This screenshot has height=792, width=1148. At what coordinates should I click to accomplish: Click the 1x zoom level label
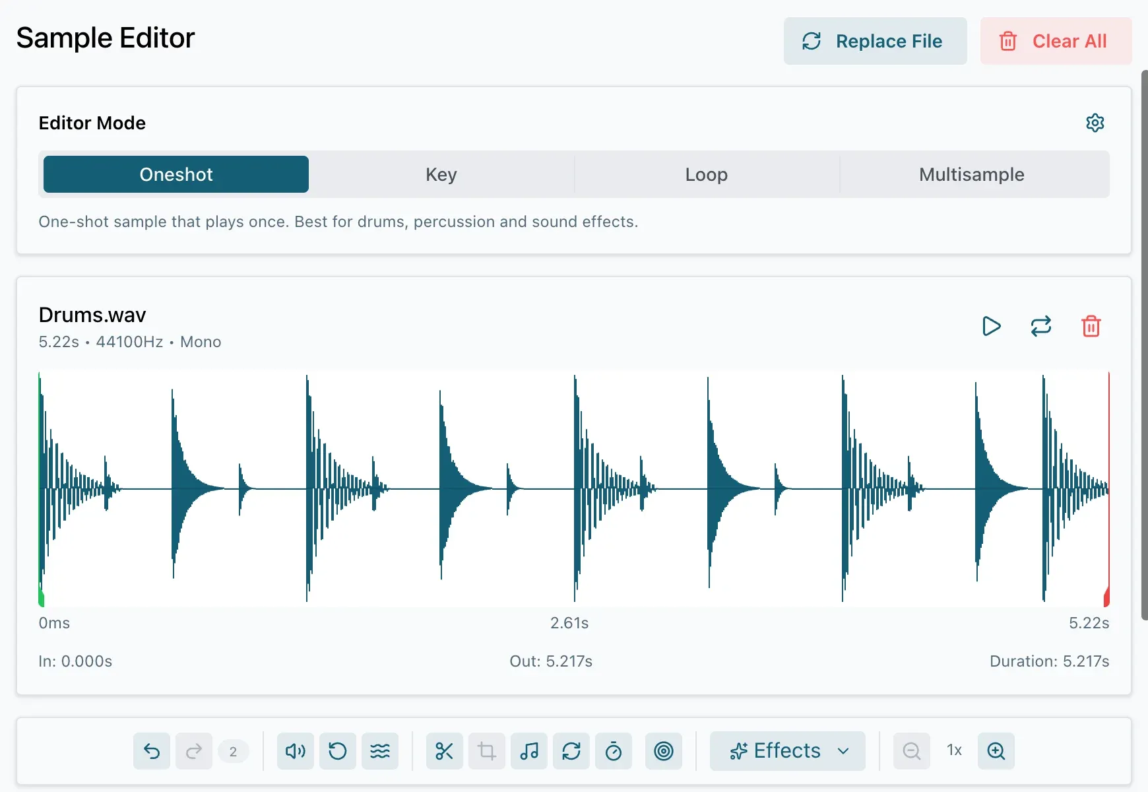click(954, 750)
